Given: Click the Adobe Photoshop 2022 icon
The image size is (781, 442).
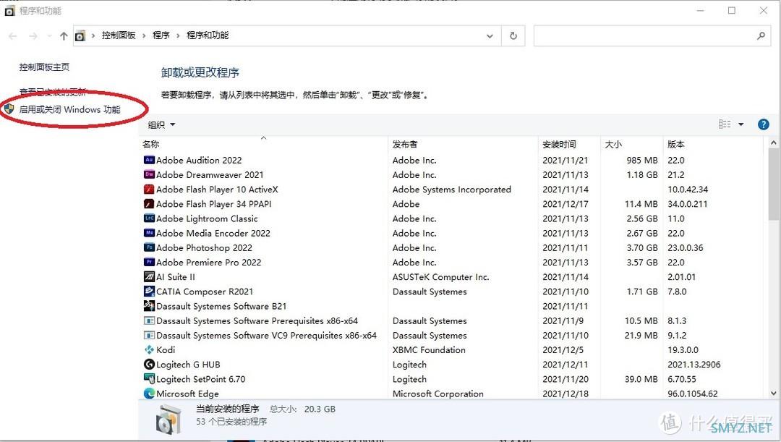Looking at the screenshot, I should pos(149,247).
